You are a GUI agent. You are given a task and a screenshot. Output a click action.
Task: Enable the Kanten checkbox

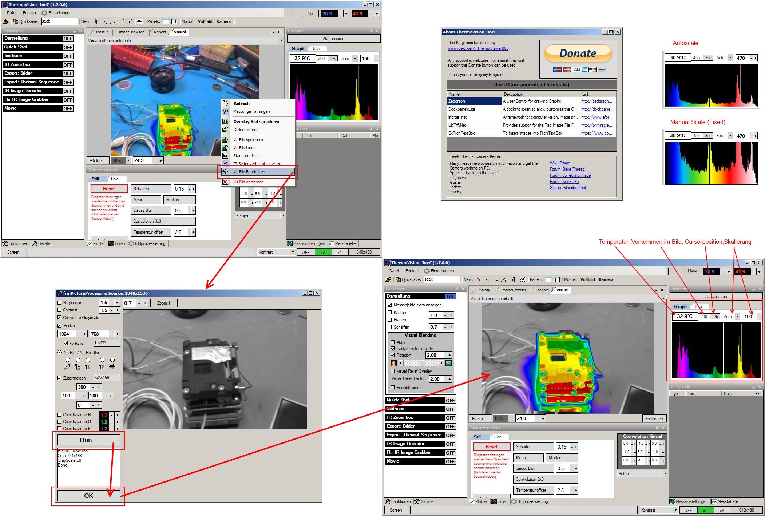coord(390,313)
